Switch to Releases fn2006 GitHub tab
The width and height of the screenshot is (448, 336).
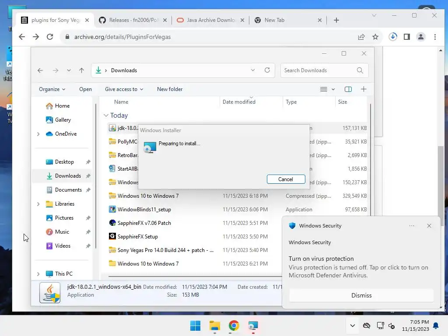point(133,20)
